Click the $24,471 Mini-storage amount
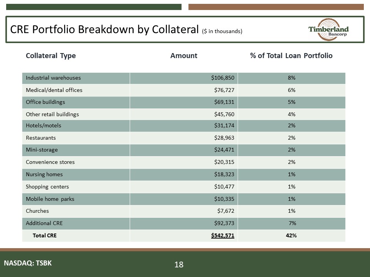 (224, 150)
